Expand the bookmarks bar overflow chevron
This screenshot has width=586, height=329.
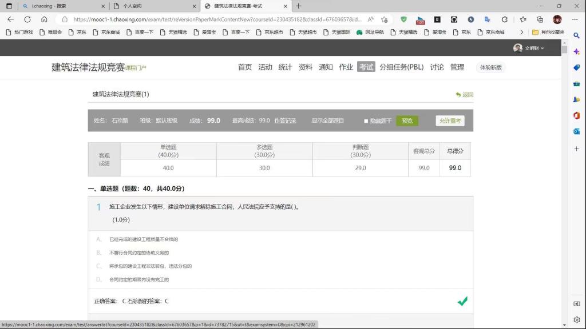[521, 32]
